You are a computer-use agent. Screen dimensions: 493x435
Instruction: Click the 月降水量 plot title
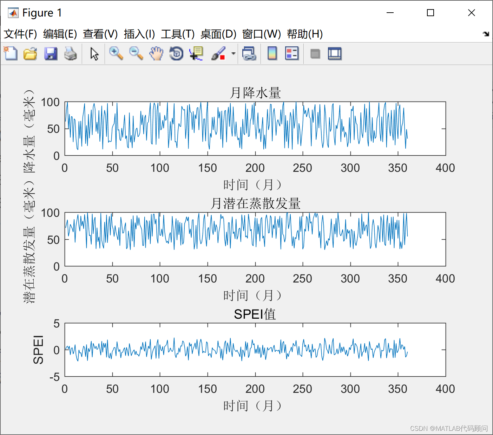[255, 93]
